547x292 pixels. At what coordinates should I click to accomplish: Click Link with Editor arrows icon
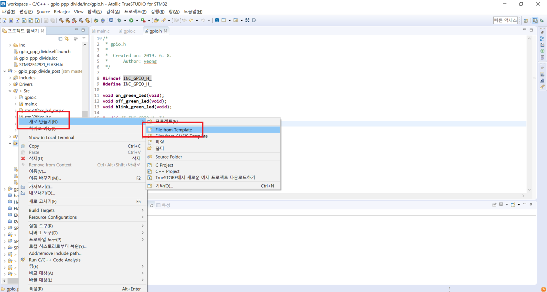tap(67, 38)
